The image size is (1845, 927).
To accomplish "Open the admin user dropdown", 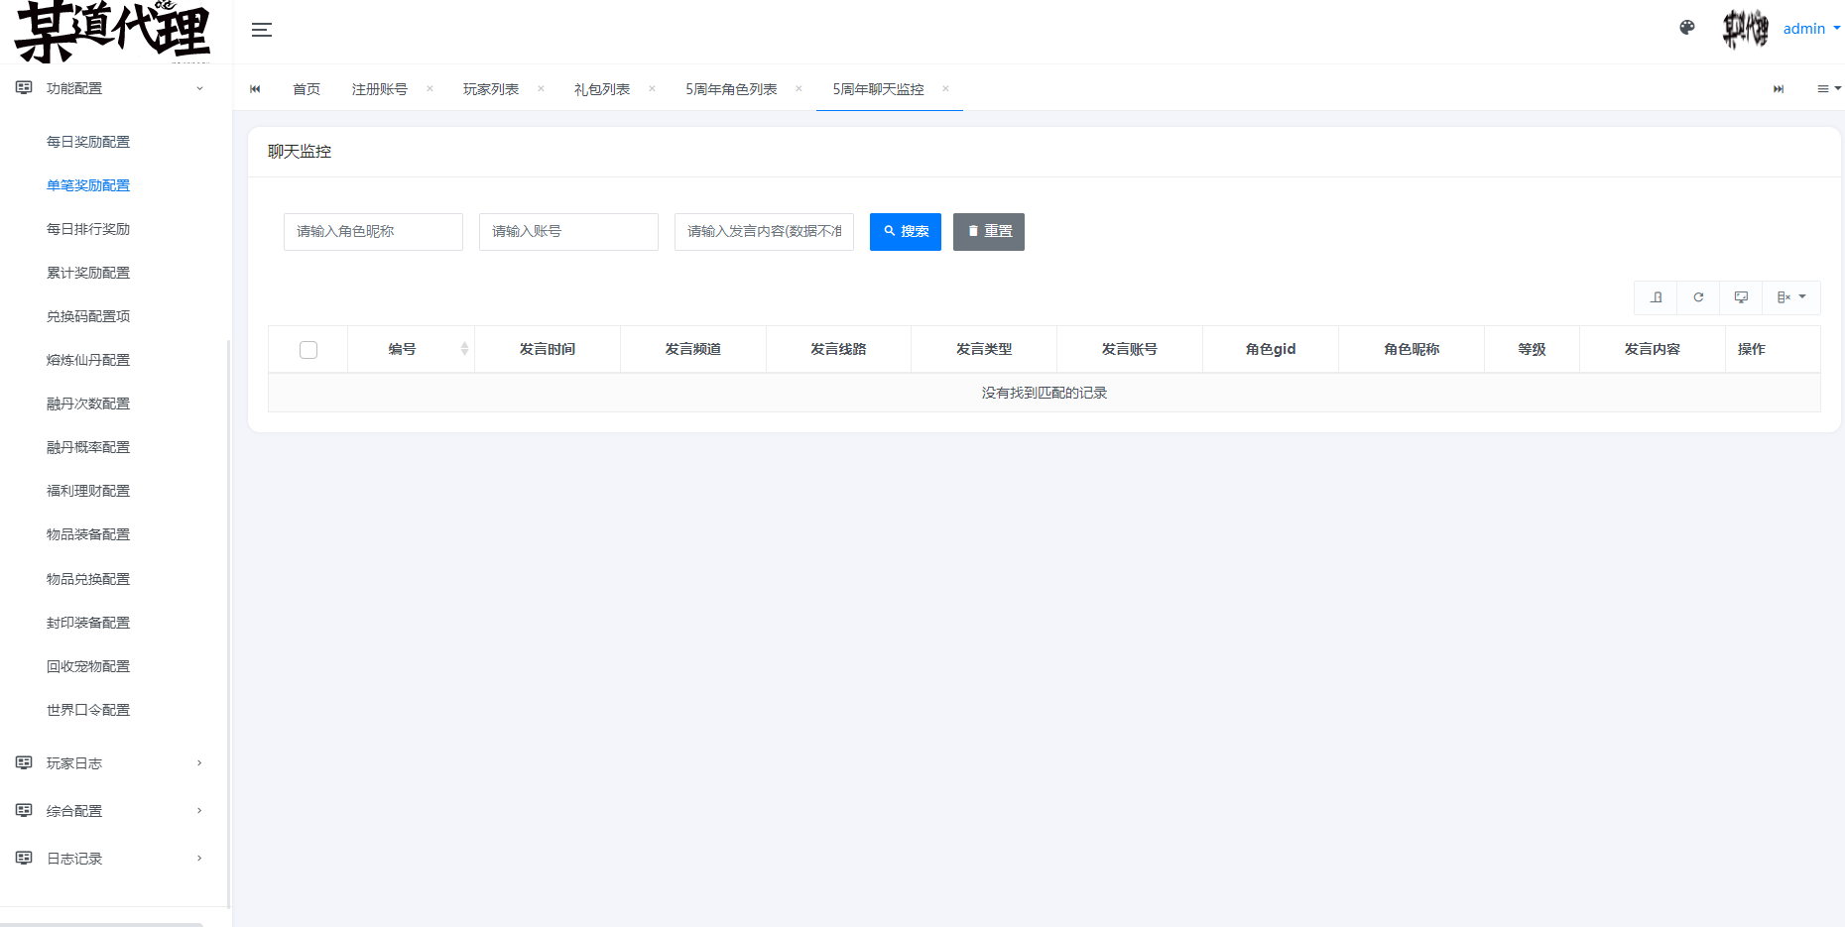I will 1810,29.
